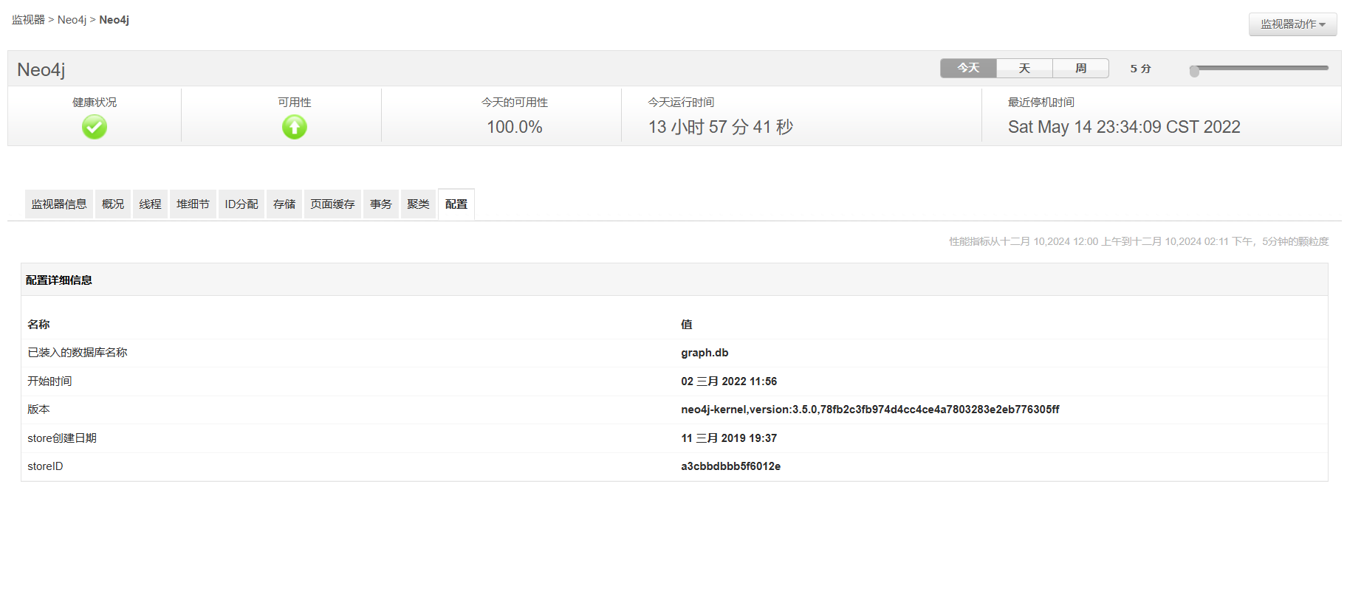Click the Neo4j monitor title heading

tap(41, 69)
